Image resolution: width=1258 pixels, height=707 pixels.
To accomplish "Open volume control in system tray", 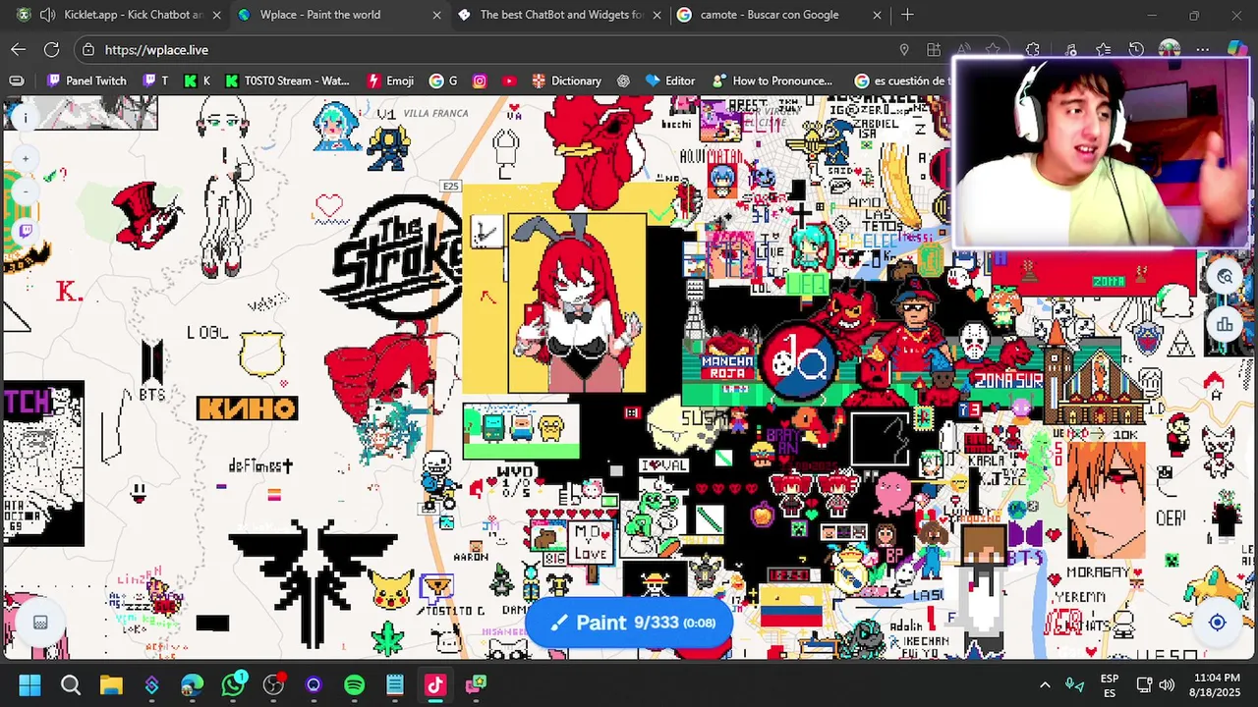I will point(1167,684).
